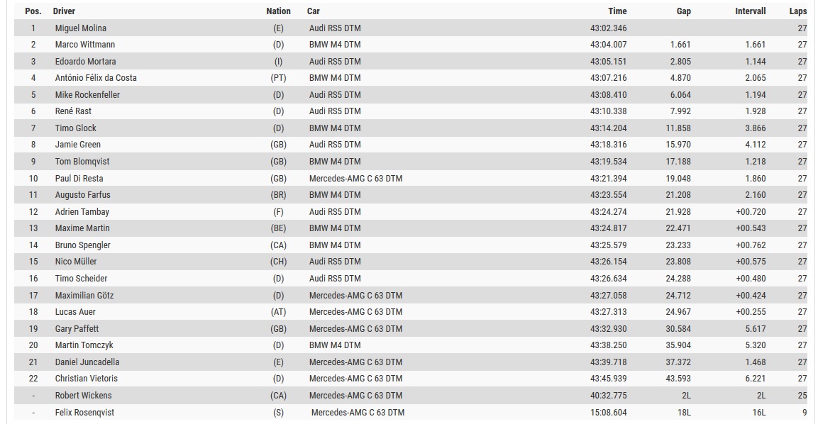Click the Pos. column header
818x424 pixels.
pyautogui.click(x=33, y=11)
